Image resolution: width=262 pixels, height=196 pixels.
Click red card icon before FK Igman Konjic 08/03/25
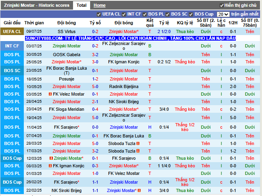point(50,166)
